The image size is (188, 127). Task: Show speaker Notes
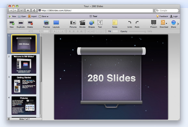click(115, 23)
